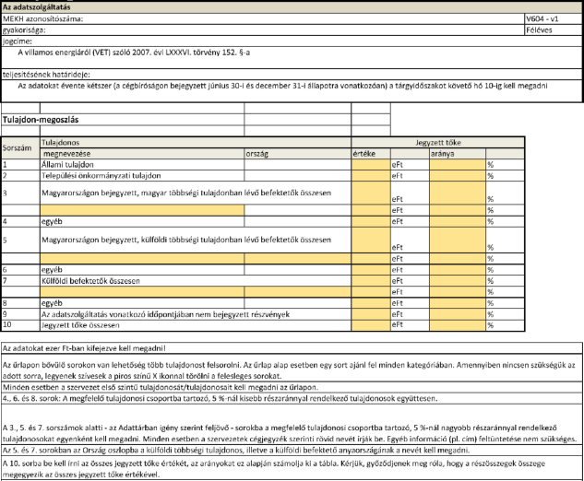Click the ratio field for 'Külföldi befektetők összesen'
The image size is (584, 481).
(x=458, y=281)
